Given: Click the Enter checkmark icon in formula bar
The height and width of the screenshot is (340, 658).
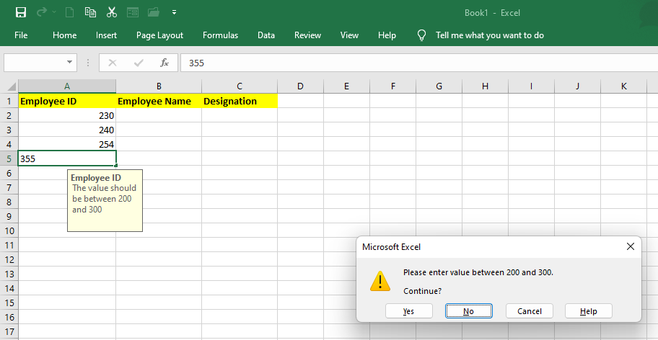Looking at the screenshot, I should (x=138, y=63).
